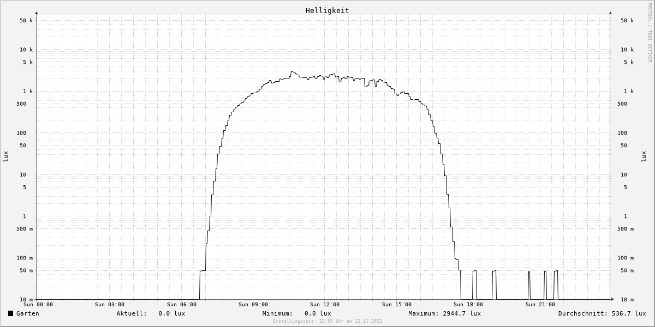Click the "1 k" label on the left axis

(28, 92)
